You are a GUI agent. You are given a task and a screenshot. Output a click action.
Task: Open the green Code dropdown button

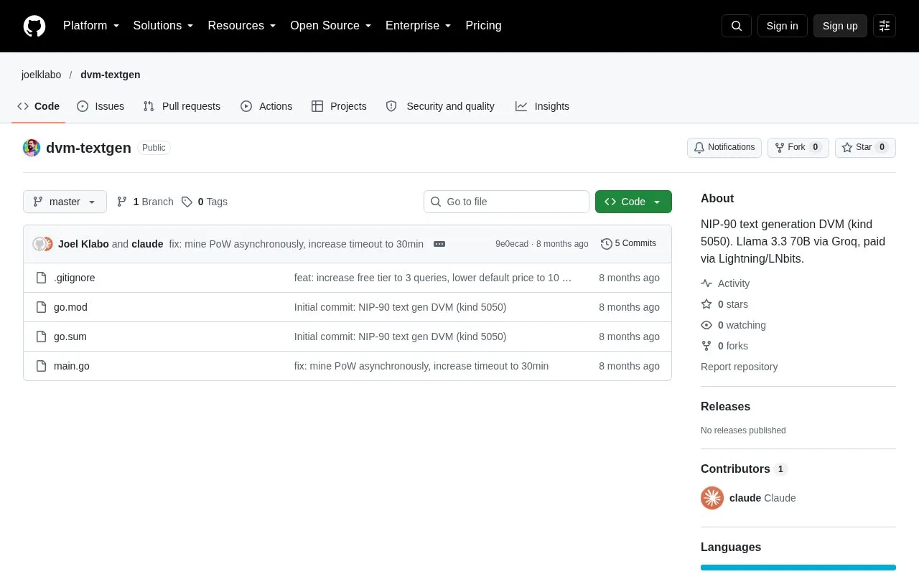tap(633, 202)
